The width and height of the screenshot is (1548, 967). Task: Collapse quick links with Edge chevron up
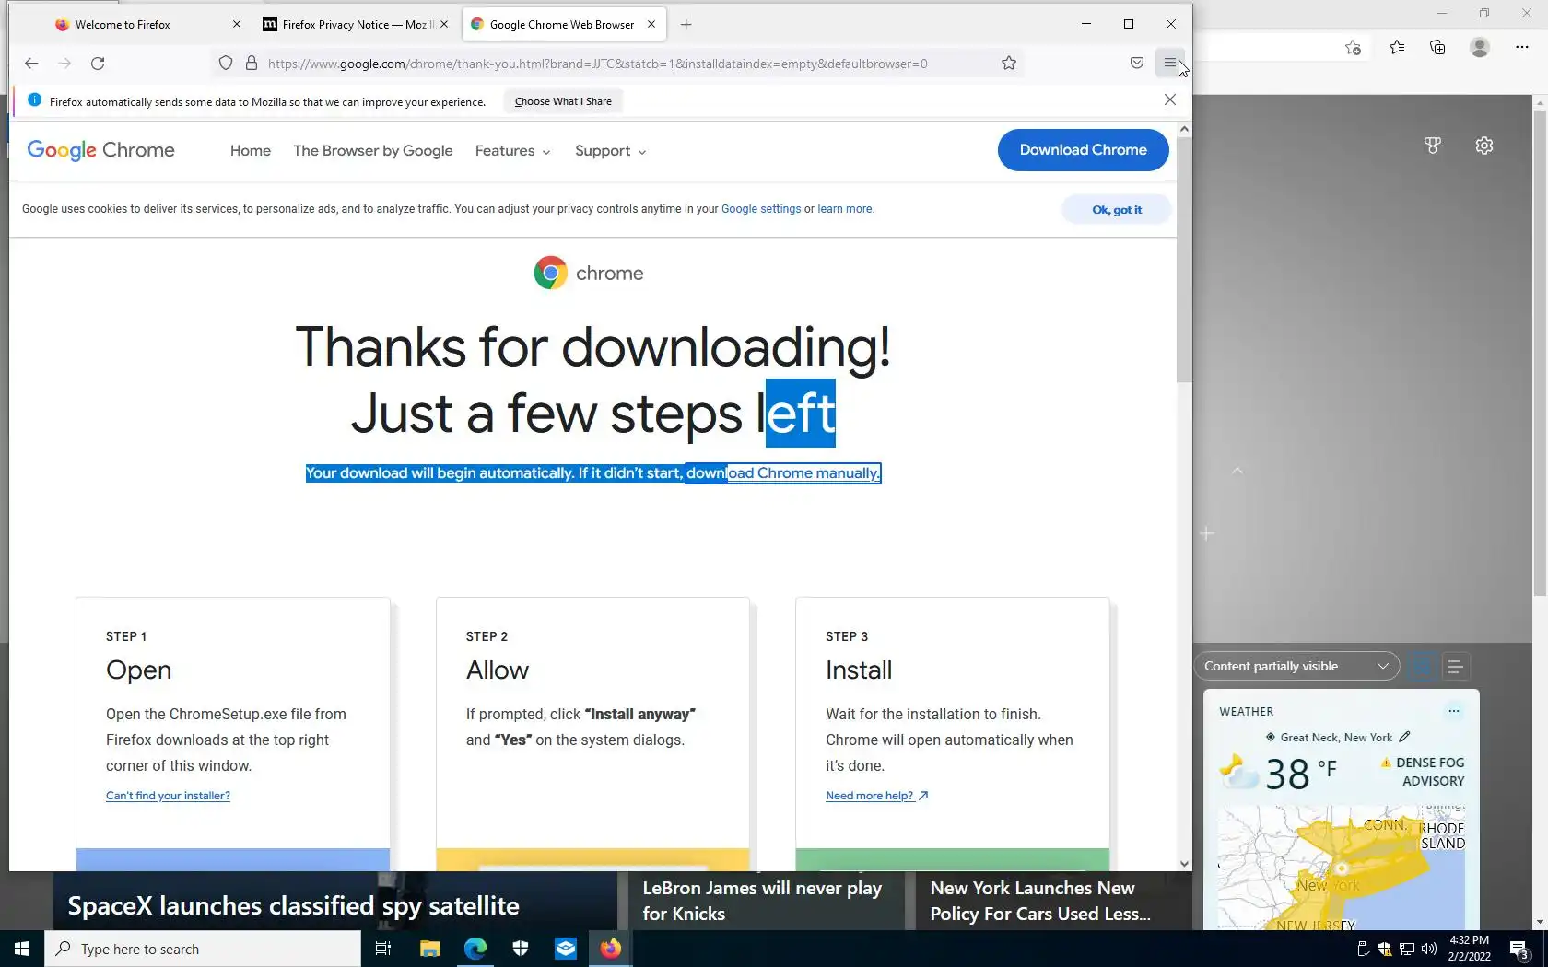(1237, 471)
